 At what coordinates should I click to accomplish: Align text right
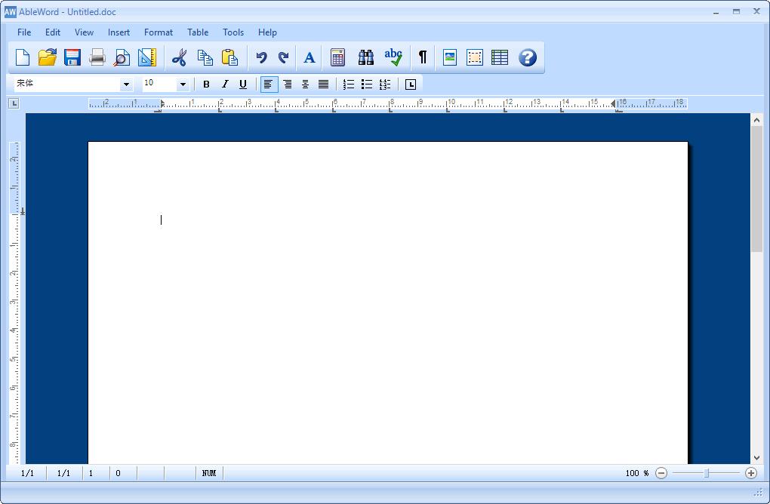tap(288, 85)
